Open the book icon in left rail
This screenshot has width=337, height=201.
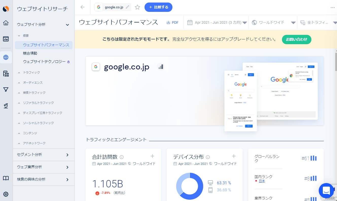(x=6, y=178)
